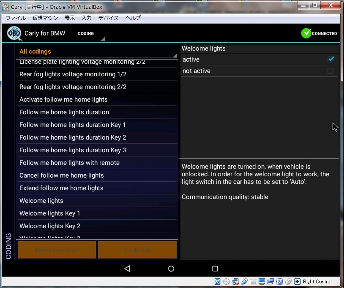
Task: Select Welcome lights Key 2
Action: coord(97,226)
